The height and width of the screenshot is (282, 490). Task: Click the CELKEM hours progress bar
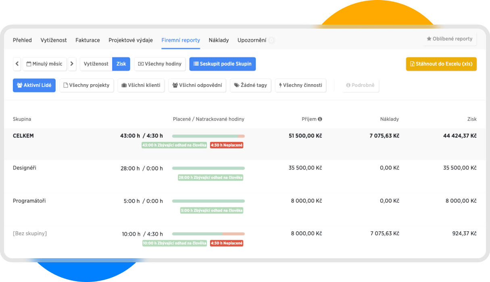[208, 136]
